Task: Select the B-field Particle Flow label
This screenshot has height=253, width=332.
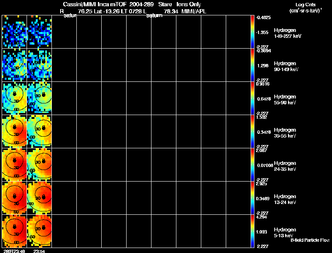Action: tap(310, 240)
